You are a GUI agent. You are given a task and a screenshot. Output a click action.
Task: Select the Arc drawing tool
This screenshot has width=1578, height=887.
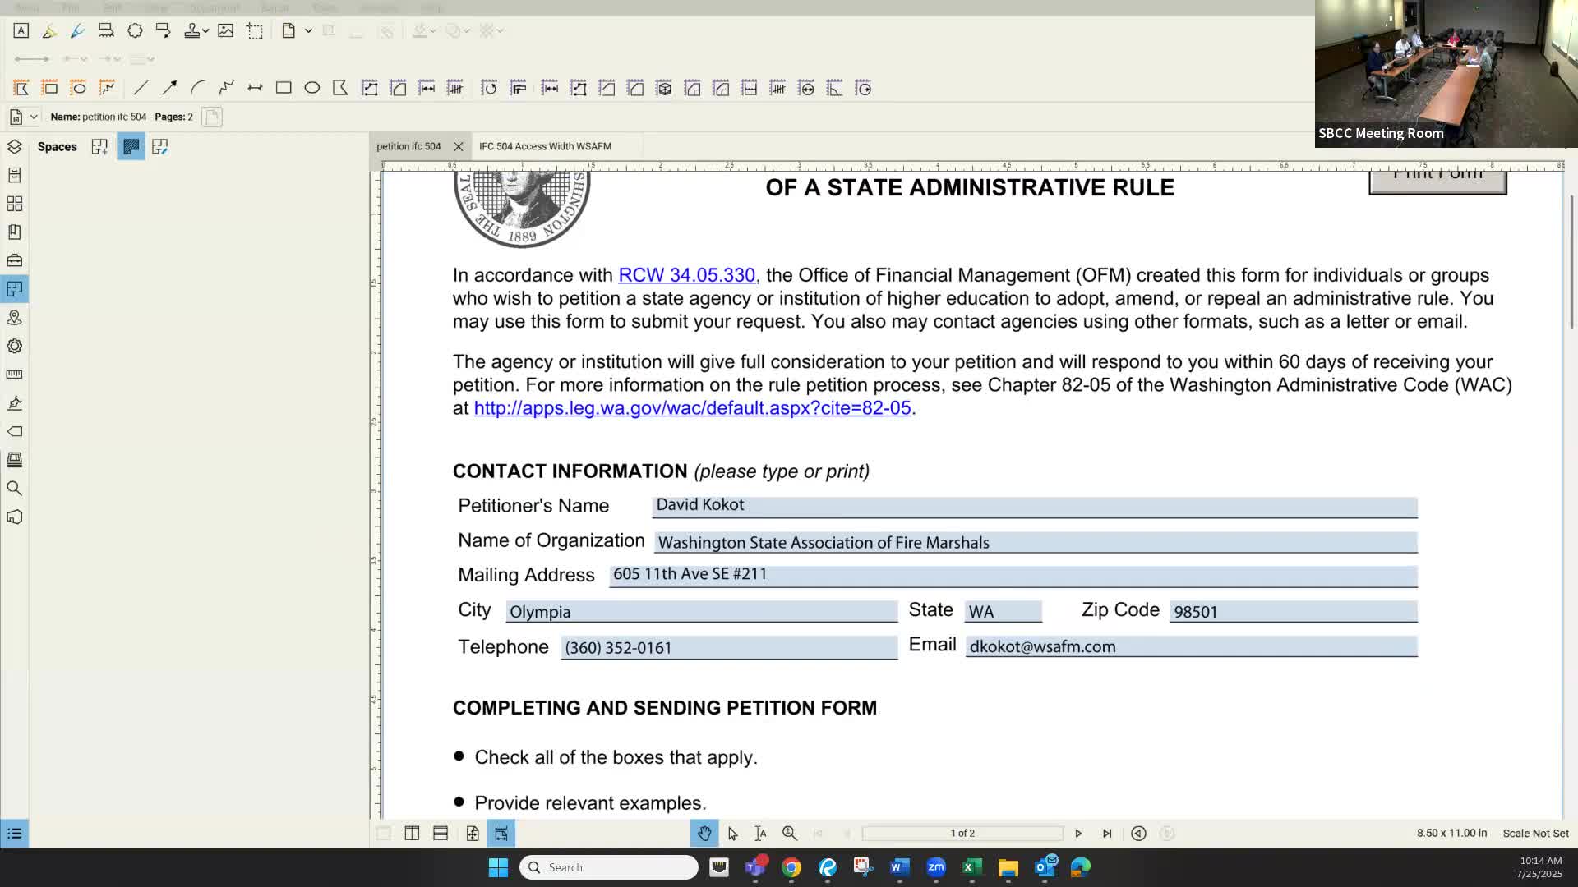(x=198, y=88)
